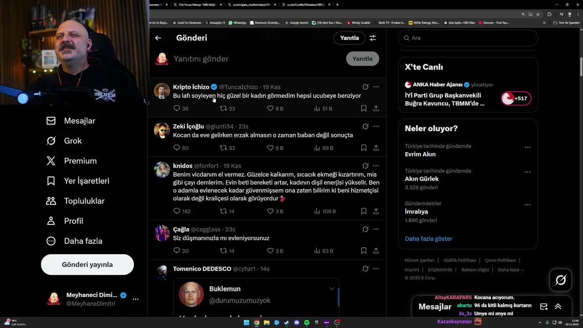The width and height of the screenshot is (583, 328).
Task: Reply to knidos's post
Action: click(x=177, y=211)
